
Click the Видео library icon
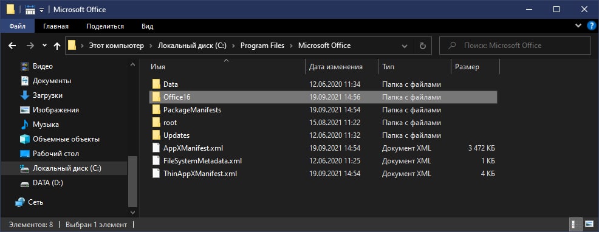24,66
